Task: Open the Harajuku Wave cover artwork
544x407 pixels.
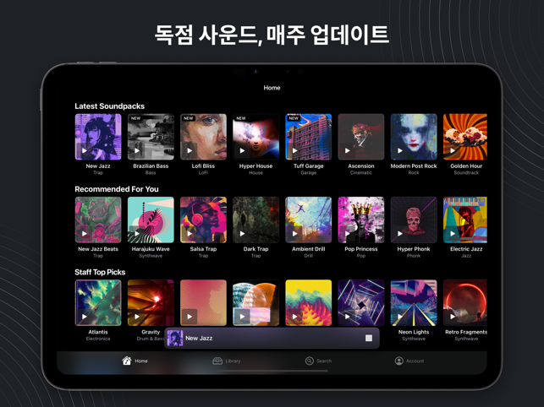Action: (x=151, y=220)
